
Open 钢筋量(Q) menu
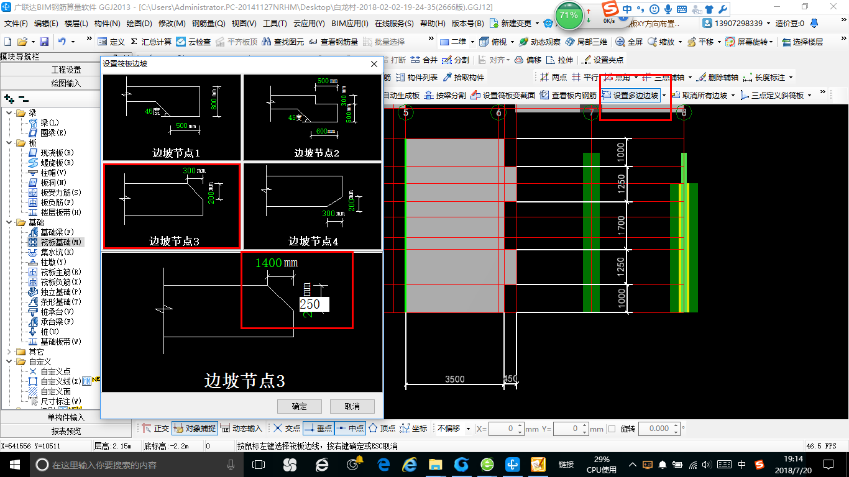(208, 23)
